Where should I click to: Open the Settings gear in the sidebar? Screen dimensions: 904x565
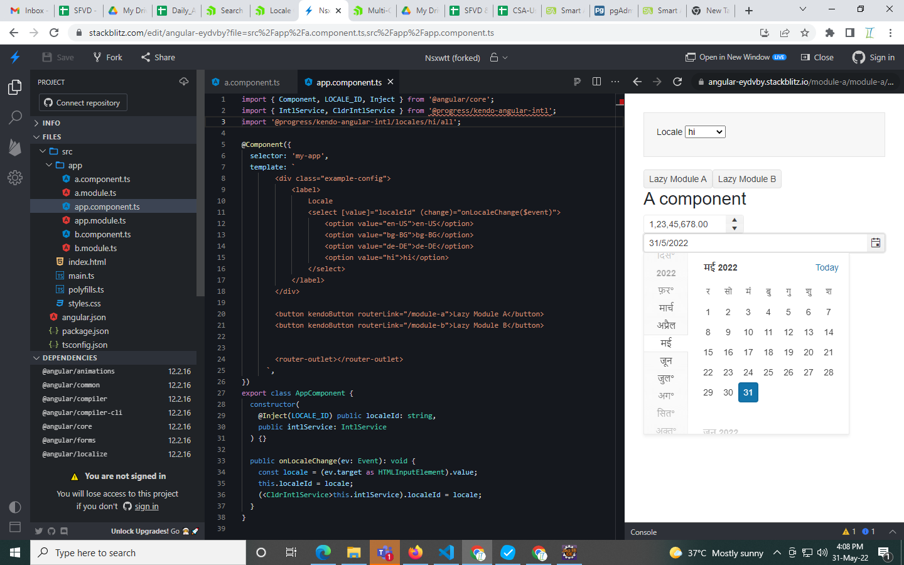pyautogui.click(x=15, y=178)
